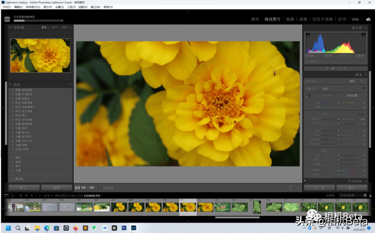Toggle highlight clipping indicator in histogram
The image size is (375, 233).
click(363, 35)
